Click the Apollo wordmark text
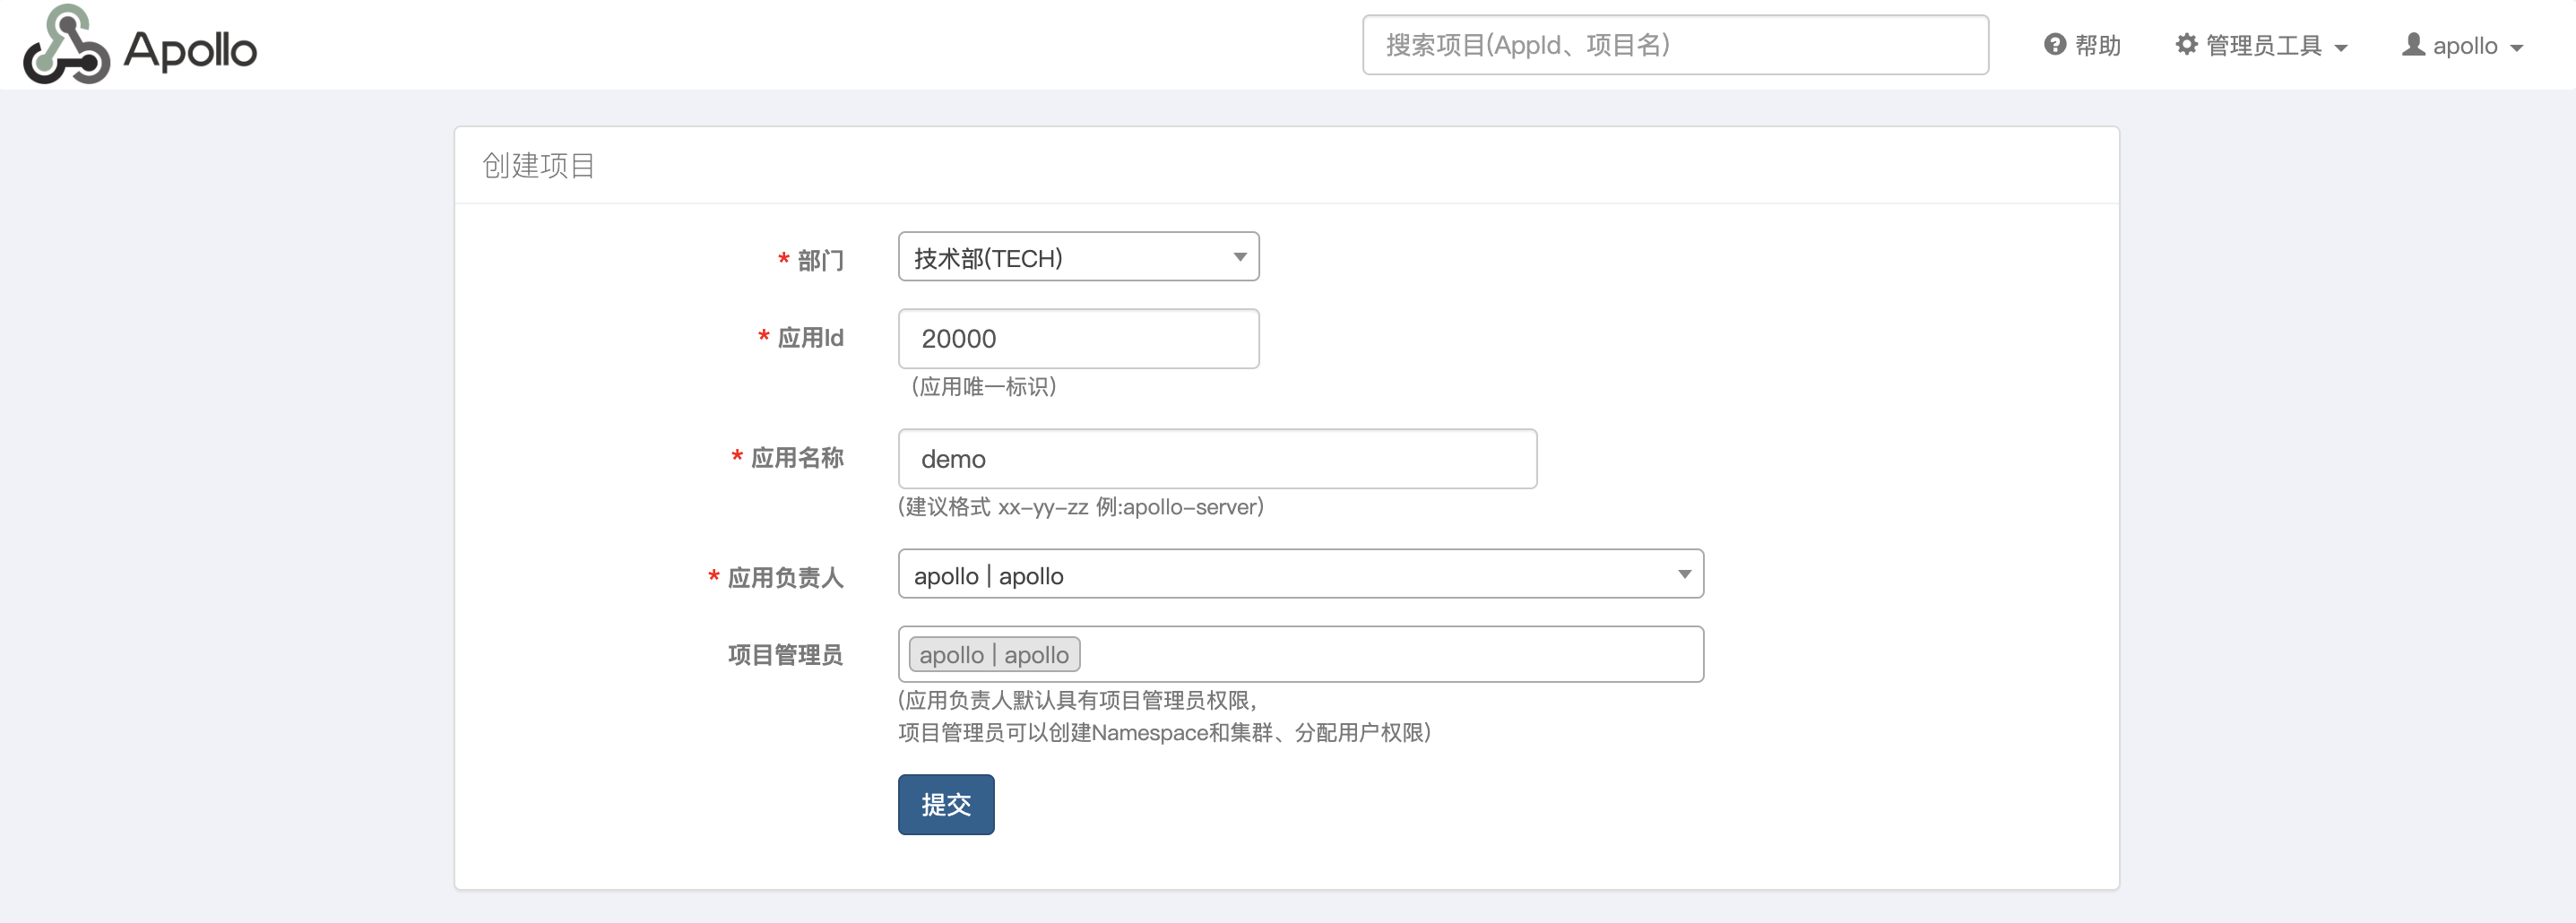 (190, 50)
